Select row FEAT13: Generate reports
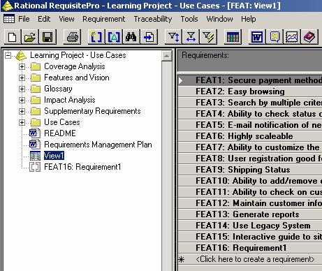Viewport: 322px width, 271px height. (x=250, y=214)
